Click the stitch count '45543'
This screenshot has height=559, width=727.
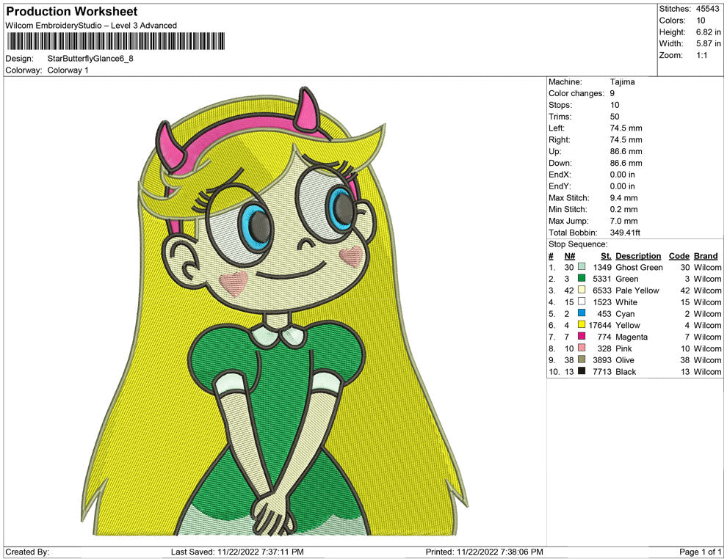(707, 9)
